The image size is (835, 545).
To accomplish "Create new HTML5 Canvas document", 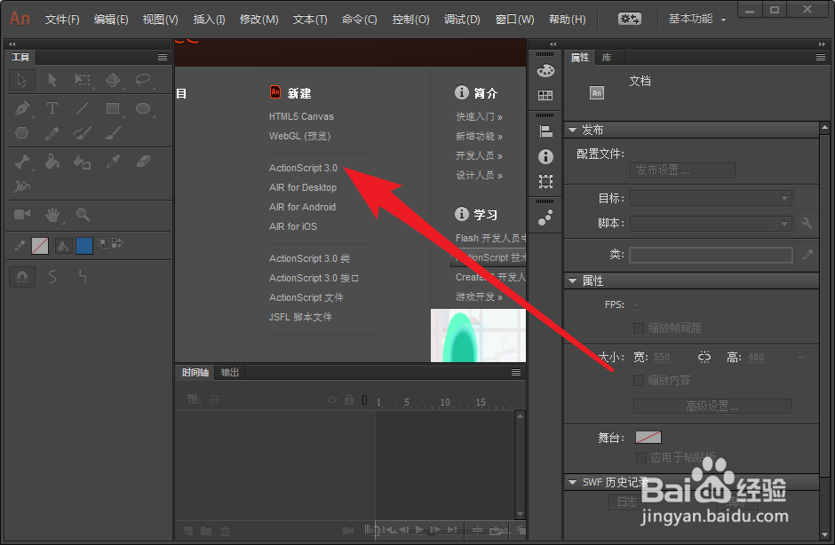I will pyautogui.click(x=301, y=116).
